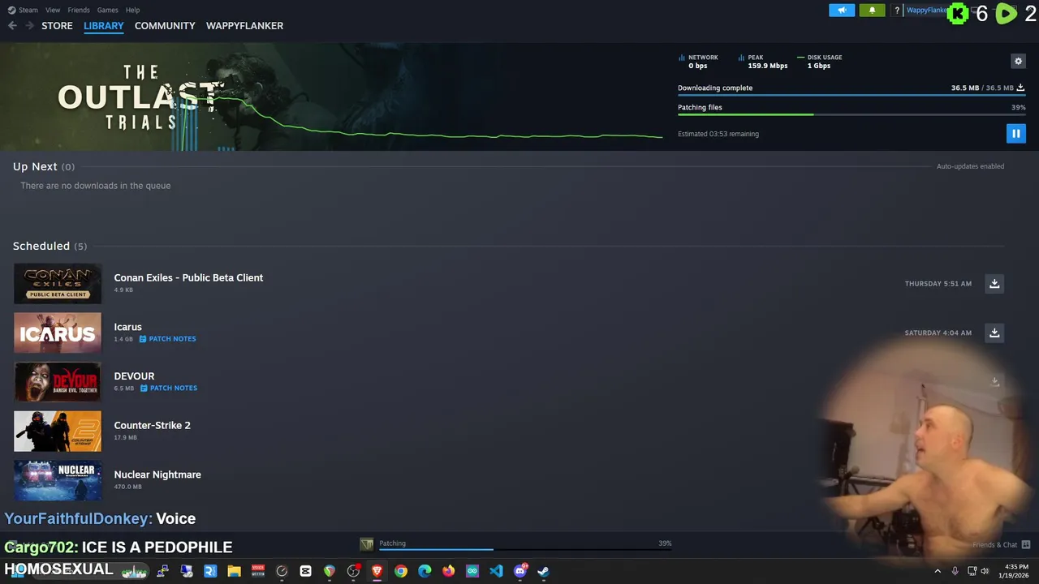Click the Auto-updates enabled label
This screenshot has height=584, width=1039.
coord(970,166)
